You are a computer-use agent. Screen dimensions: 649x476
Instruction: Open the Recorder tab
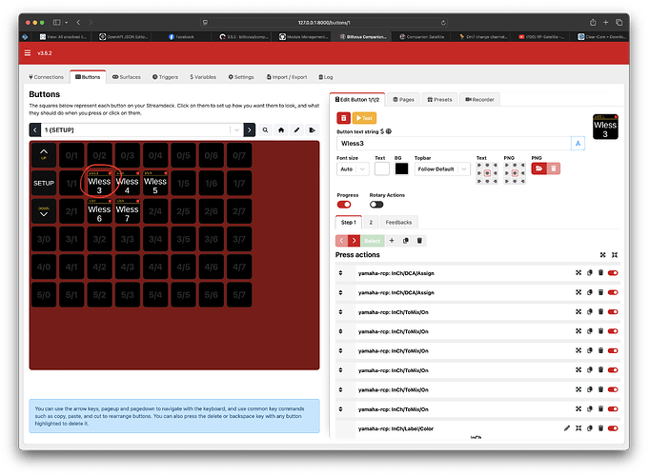coord(479,100)
